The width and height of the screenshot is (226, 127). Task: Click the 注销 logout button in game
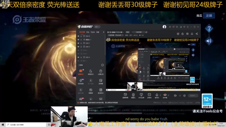coord(209,16)
